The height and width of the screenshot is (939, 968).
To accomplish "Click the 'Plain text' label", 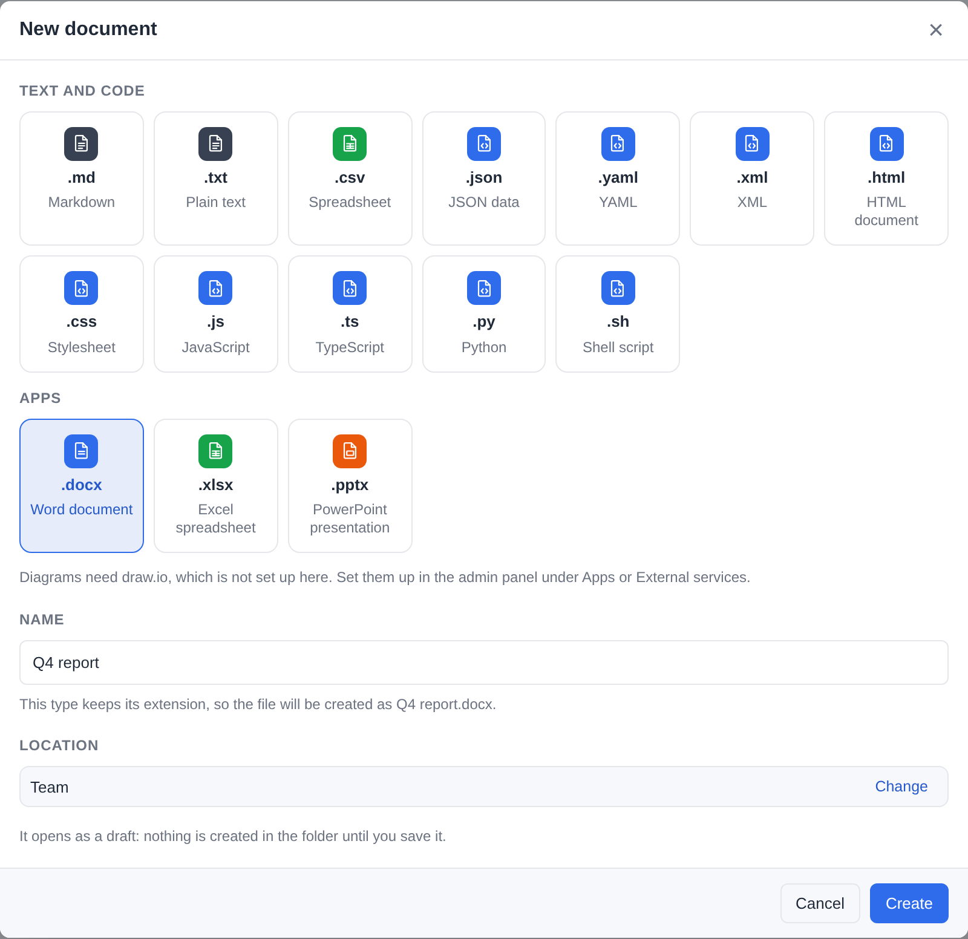I will coord(215,202).
